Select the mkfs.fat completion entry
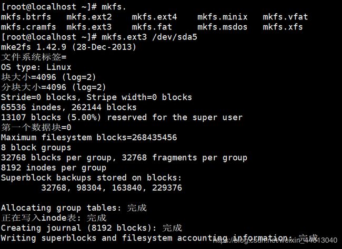Image resolution: width=342 pixels, height=249 pixels. coord(152,27)
